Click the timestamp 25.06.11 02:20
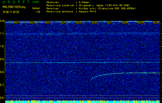The height and width of the screenshot is (103, 162). pyautogui.click(x=11, y=12)
